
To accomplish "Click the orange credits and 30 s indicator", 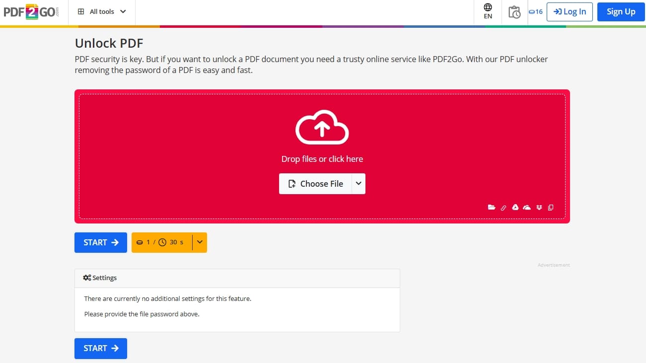I will (x=161, y=242).
